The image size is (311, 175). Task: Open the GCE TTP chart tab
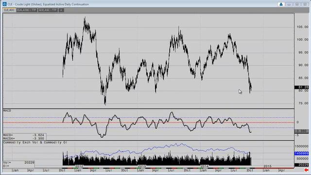(x=48, y=10)
